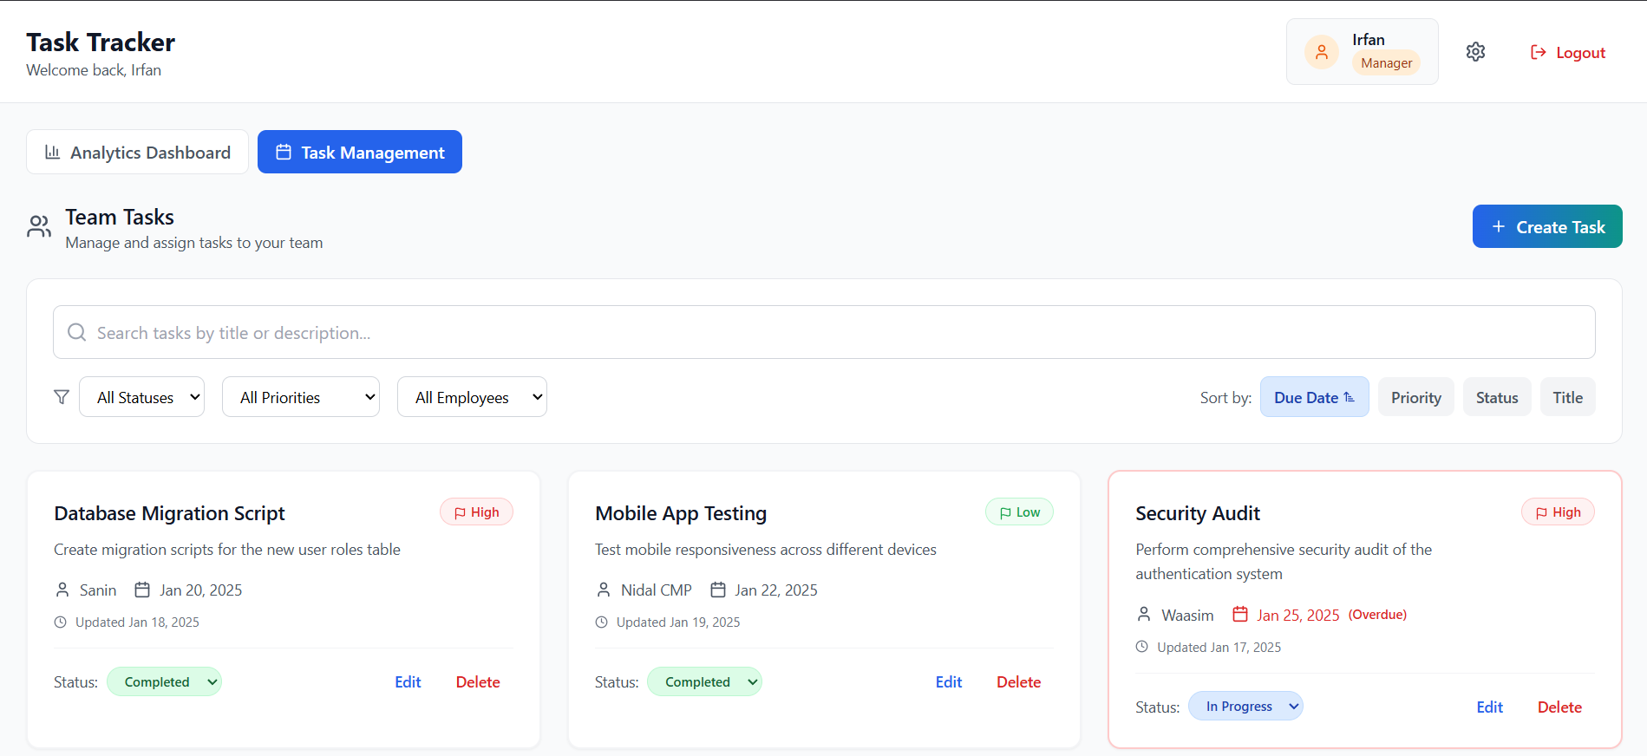This screenshot has width=1647, height=756.
Task: Click the magnifier icon in search box
Action: [x=77, y=332]
